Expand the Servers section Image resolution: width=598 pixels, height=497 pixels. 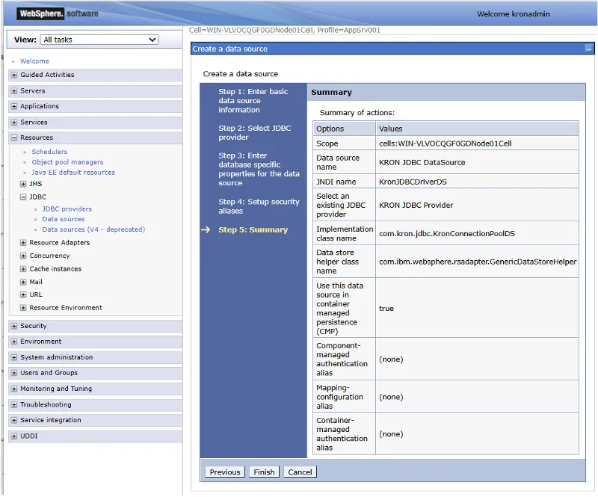point(14,90)
